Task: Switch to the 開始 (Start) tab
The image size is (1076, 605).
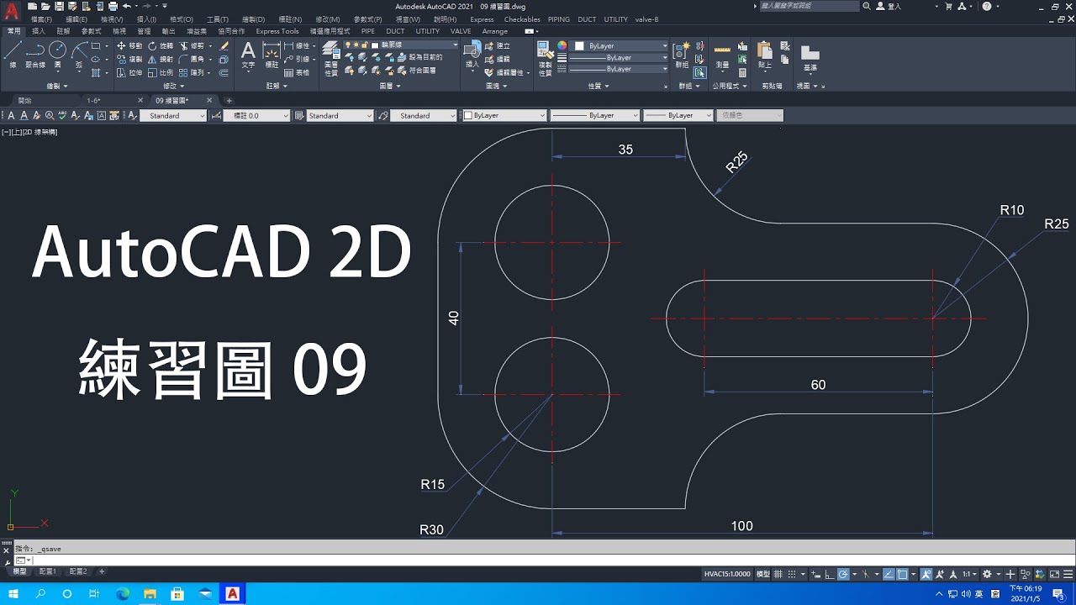Action: (25, 101)
